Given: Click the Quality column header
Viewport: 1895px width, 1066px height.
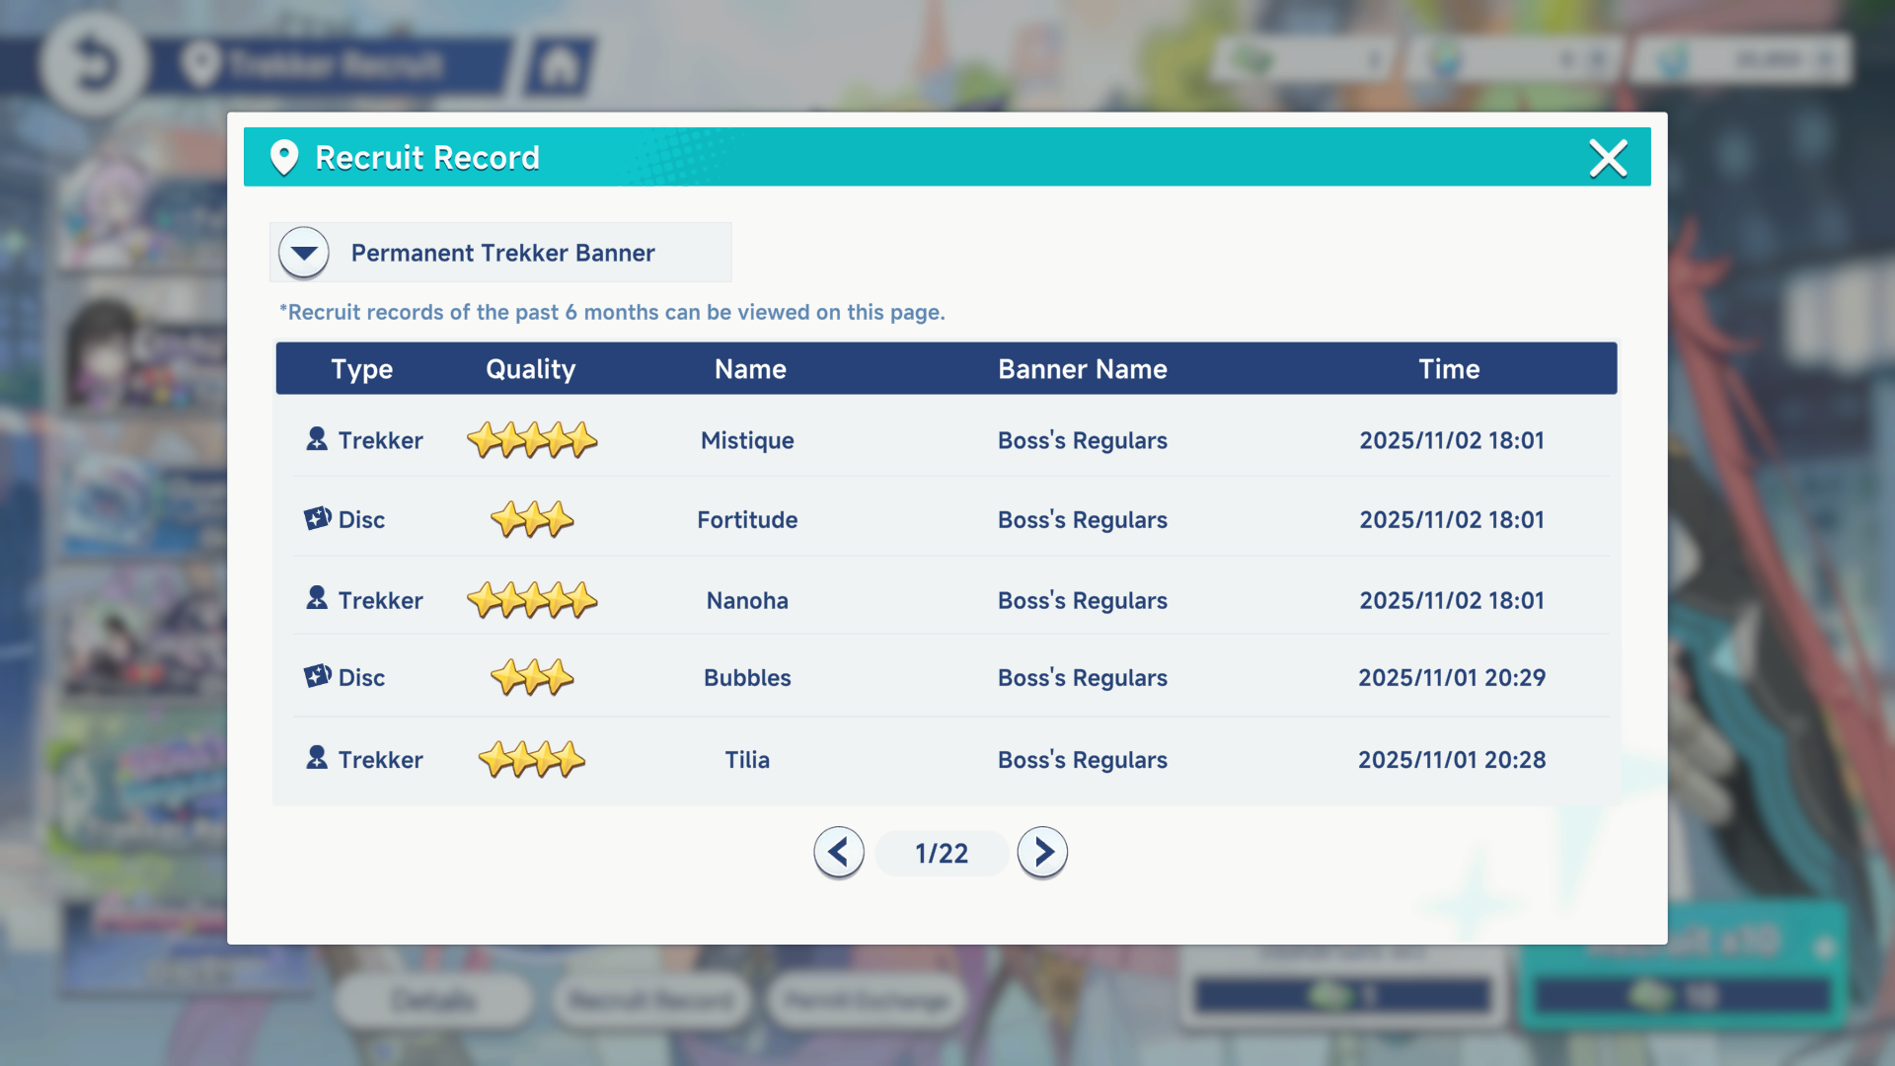Looking at the screenshot, I should [530, 369].
